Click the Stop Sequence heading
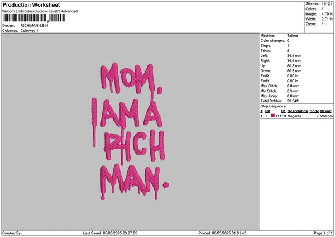This screenshot has width=335, height=237. [274, 106]
